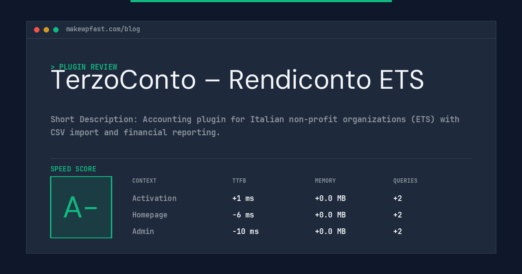Select the Activation row label

tap(154, 198)
